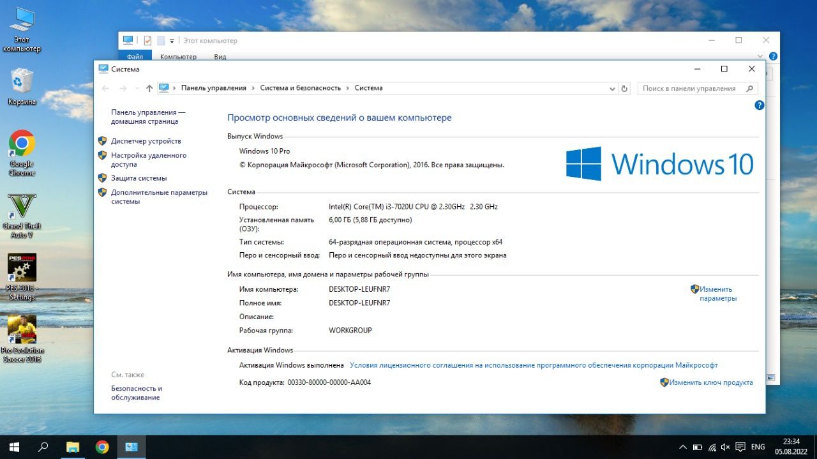Show hidden tray icons chevron
This screenshot has height=459, width=817.
pos(683,447)
